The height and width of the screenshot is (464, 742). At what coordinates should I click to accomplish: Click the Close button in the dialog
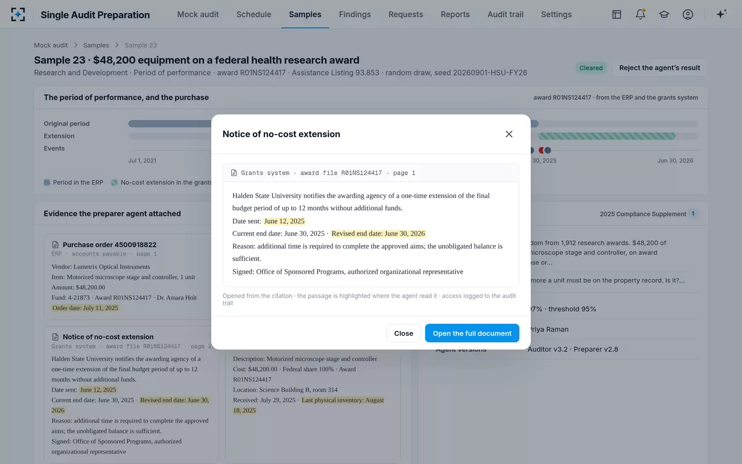[403, 334]
